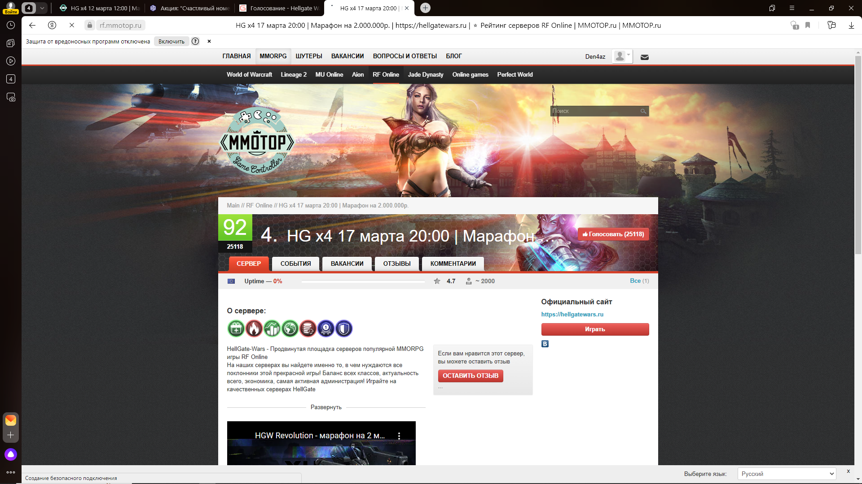Open the browser hamburger menu
862x484 pixels.
click(x=792, y=8)
